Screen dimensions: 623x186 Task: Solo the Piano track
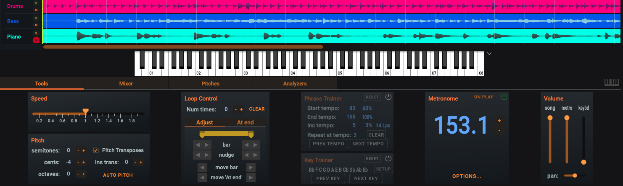pyautogui.click(x=36, y=33)
